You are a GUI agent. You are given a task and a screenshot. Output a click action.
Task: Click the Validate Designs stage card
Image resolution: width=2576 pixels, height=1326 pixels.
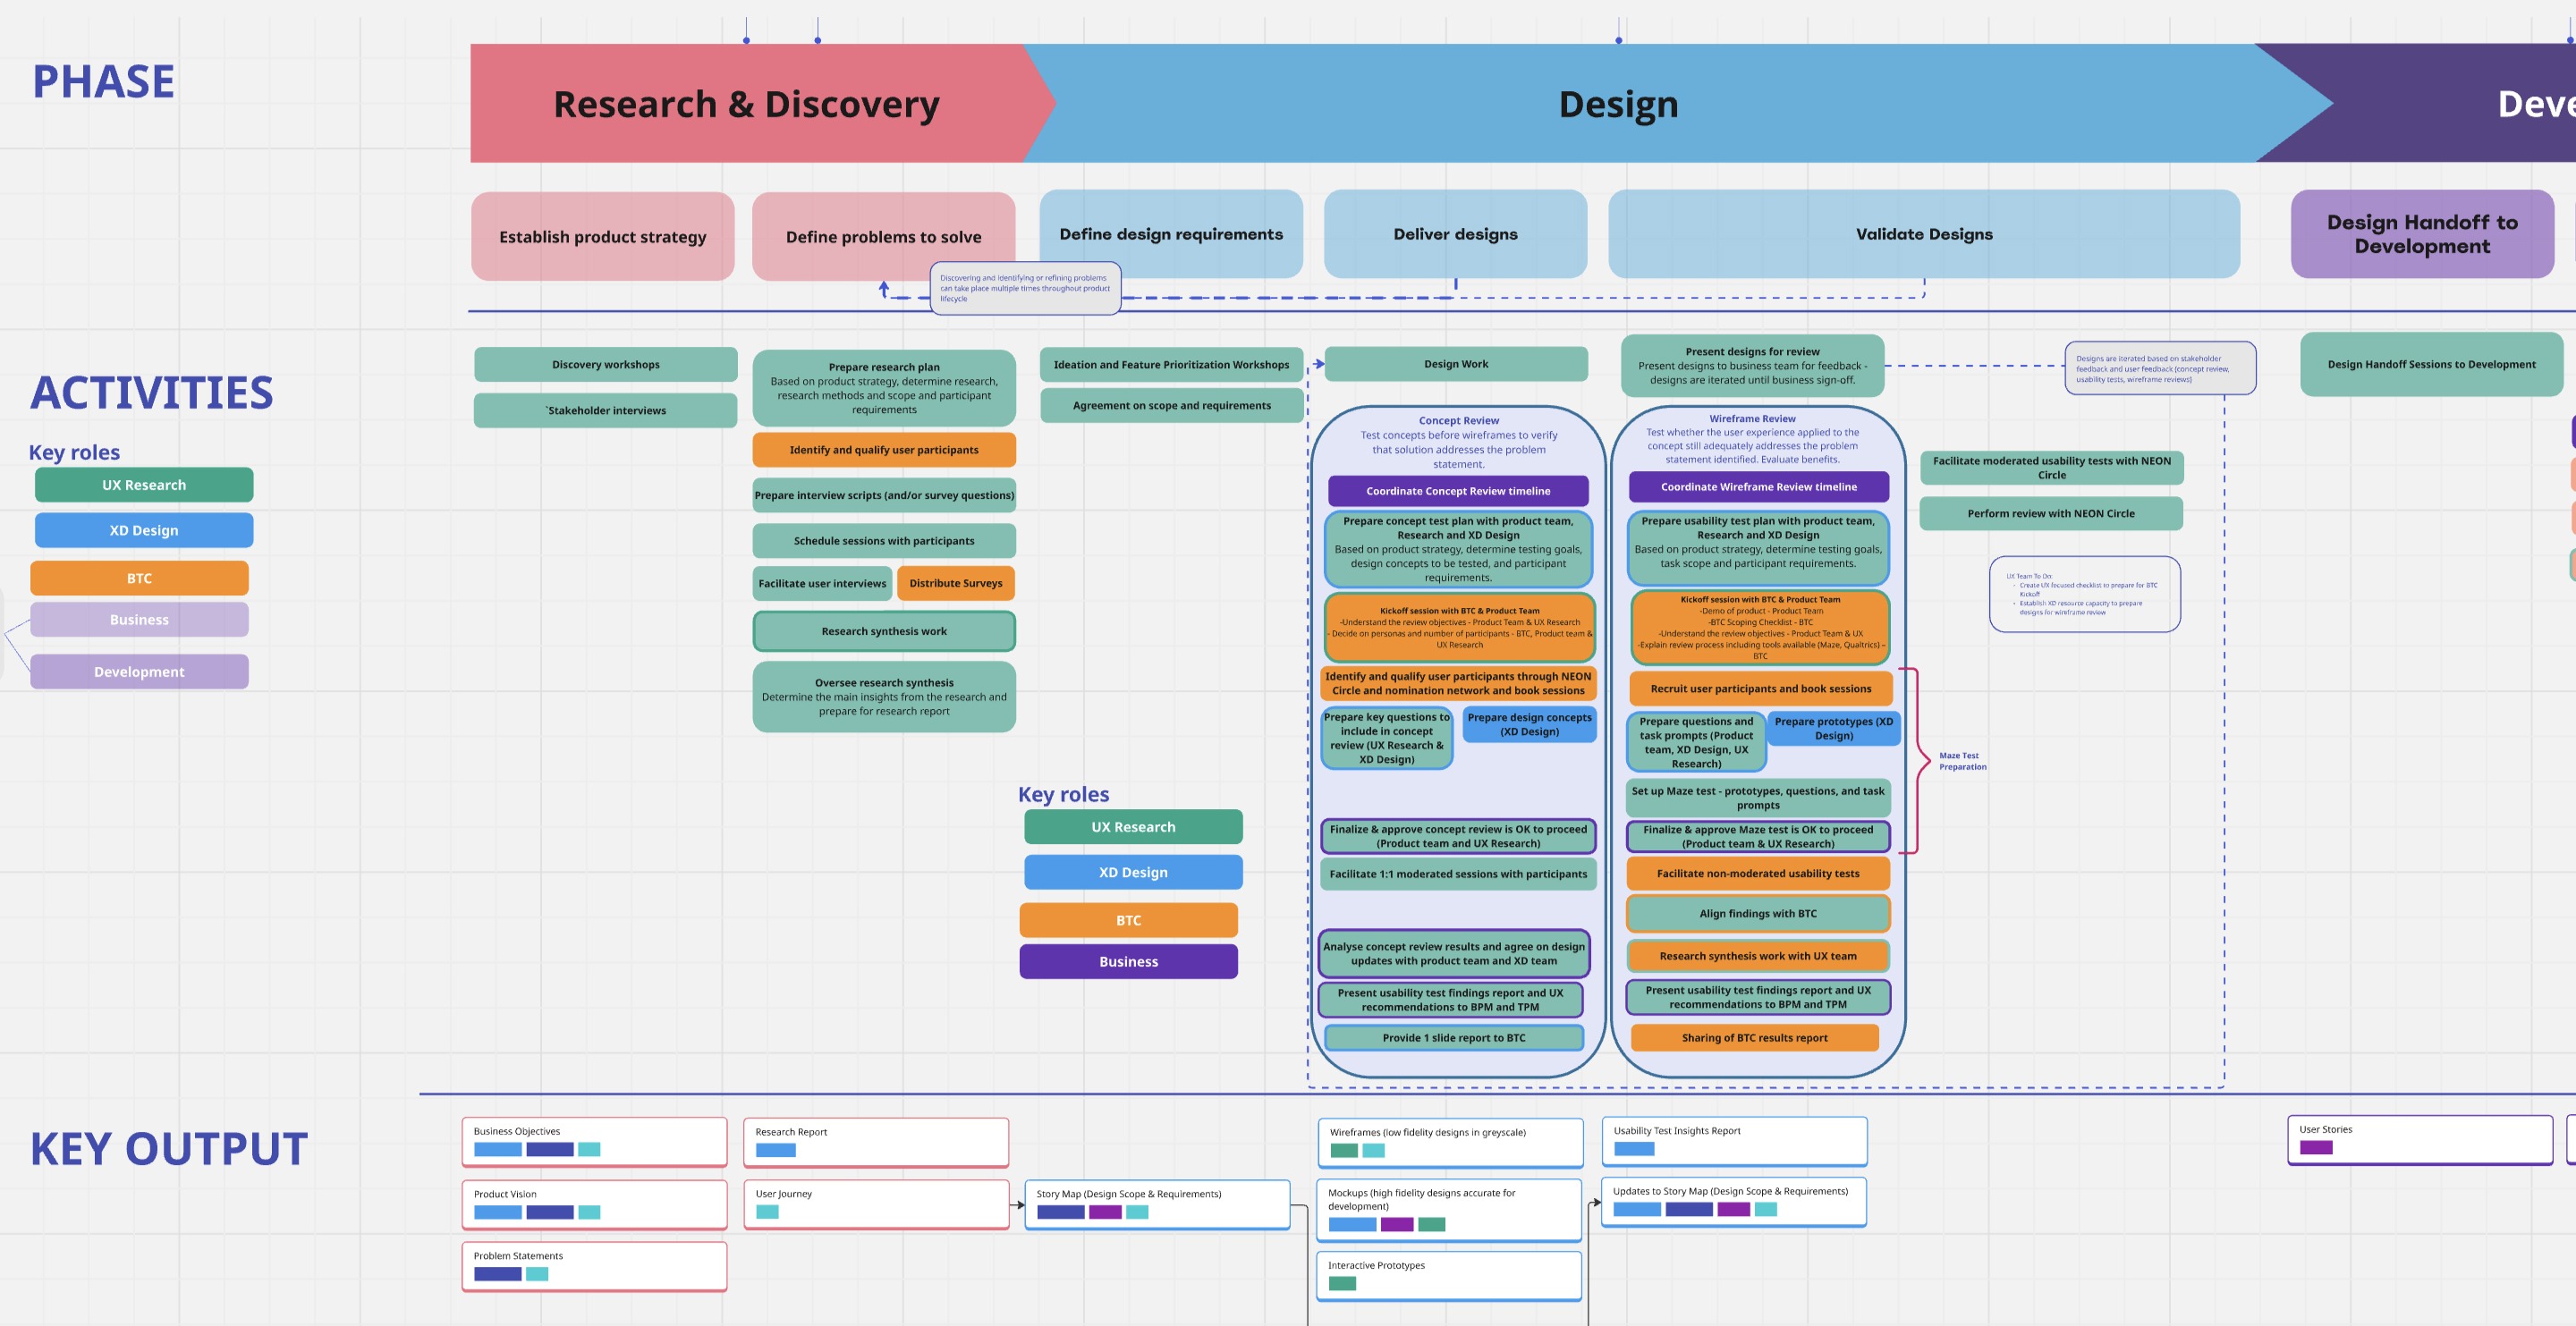[1923, 234]
